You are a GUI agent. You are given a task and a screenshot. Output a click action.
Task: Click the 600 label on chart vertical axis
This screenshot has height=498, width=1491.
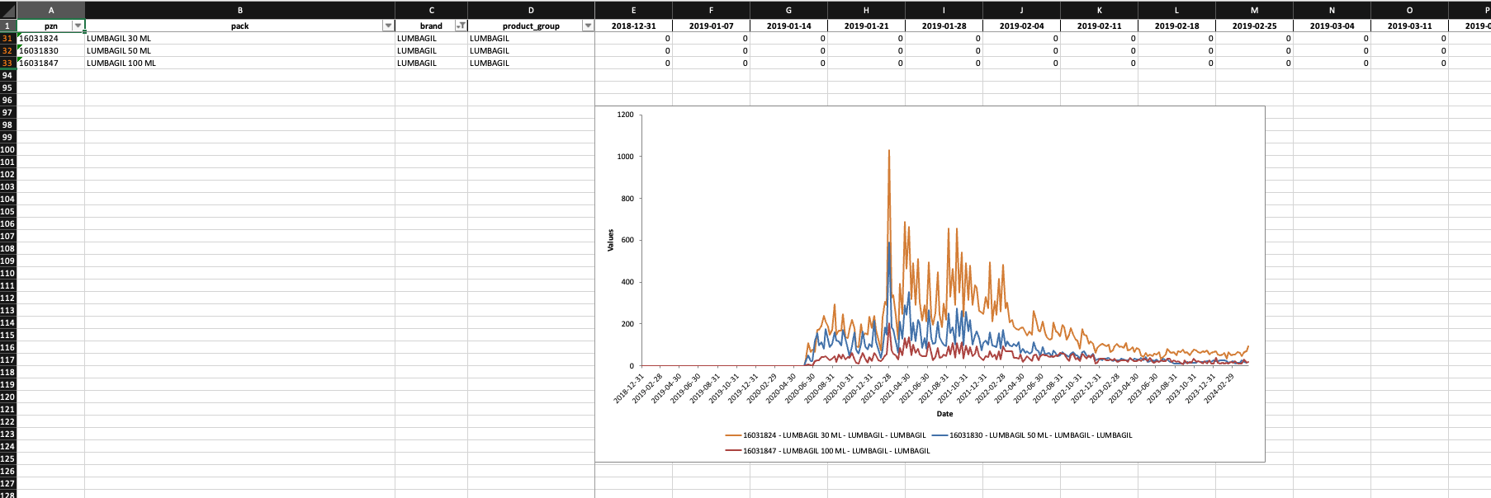coord(627,240)
